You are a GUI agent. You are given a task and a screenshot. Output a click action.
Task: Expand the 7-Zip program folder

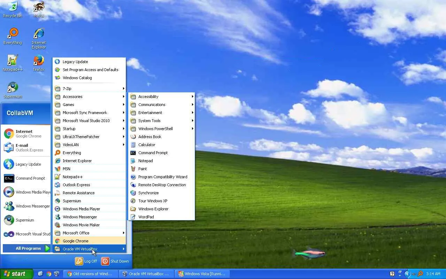(x=89, y=89)
